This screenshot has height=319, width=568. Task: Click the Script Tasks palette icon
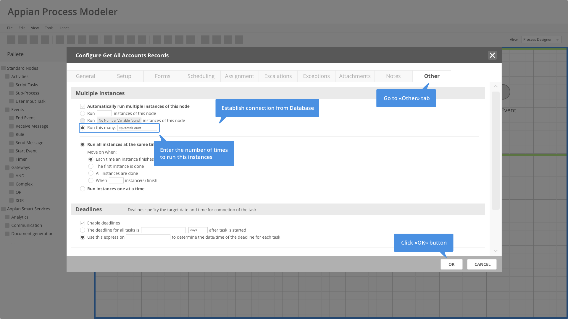click(x=12, y=85)
